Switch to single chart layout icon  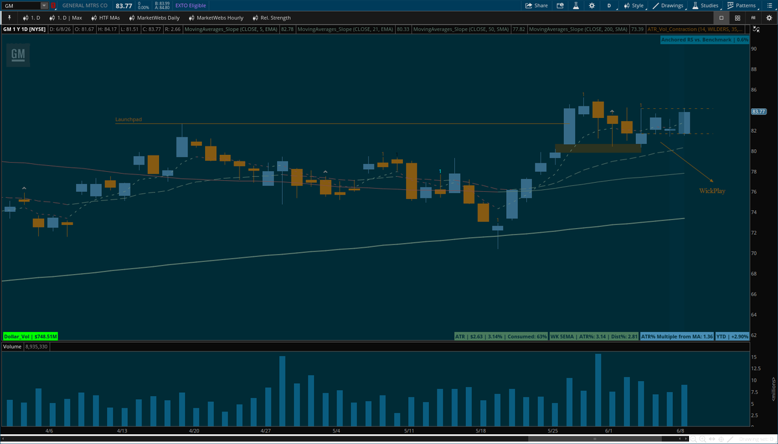pos(722,18)
